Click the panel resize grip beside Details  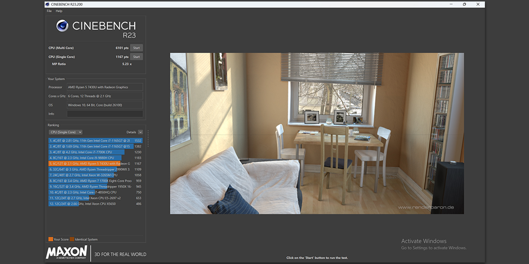[x=148, y=138]
